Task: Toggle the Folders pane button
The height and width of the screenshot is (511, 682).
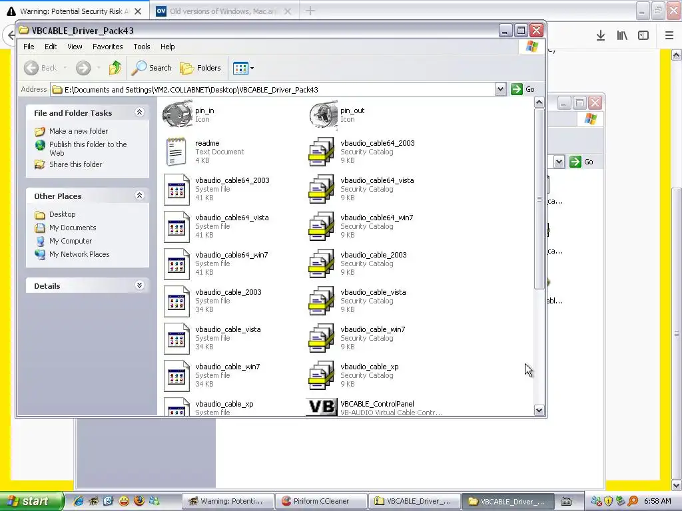Action: click(x=200, y=68)
